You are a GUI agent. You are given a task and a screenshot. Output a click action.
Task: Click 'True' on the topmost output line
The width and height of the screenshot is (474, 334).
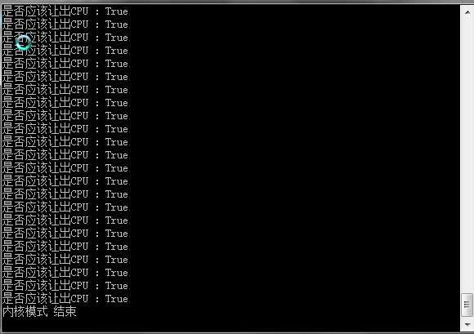116,11
